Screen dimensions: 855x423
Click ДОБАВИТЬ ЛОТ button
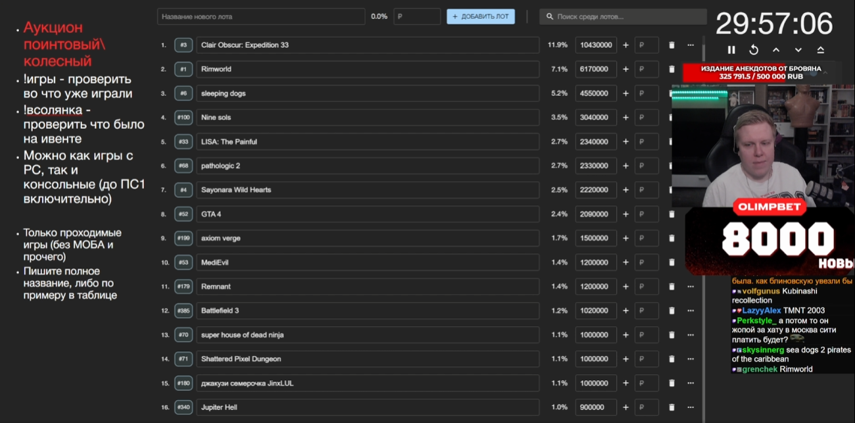(x=481, y=16)
